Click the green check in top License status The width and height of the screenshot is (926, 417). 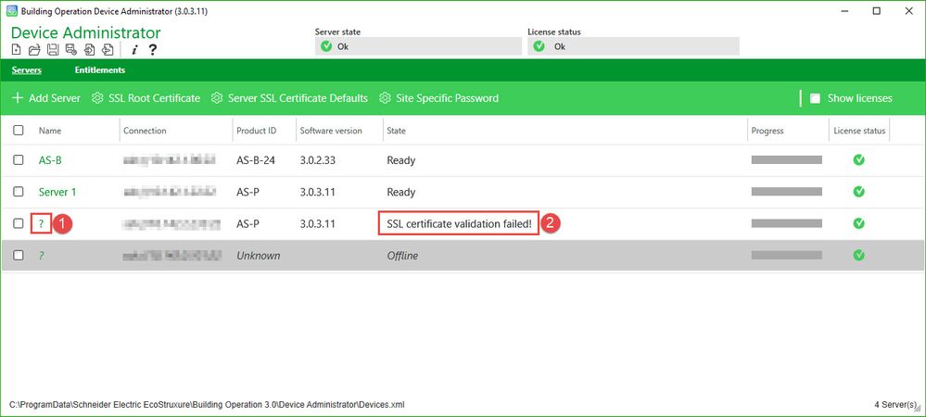(x=539, y=46)
